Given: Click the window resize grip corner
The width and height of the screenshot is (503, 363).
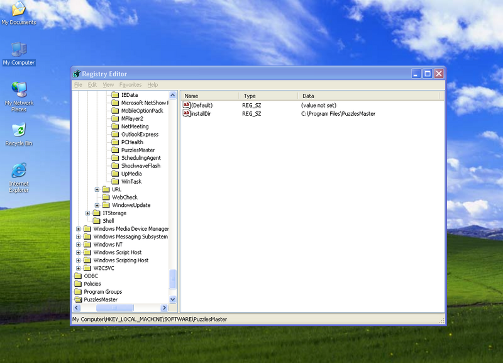Looking at the screenshot, I should [x=442, y=321].
